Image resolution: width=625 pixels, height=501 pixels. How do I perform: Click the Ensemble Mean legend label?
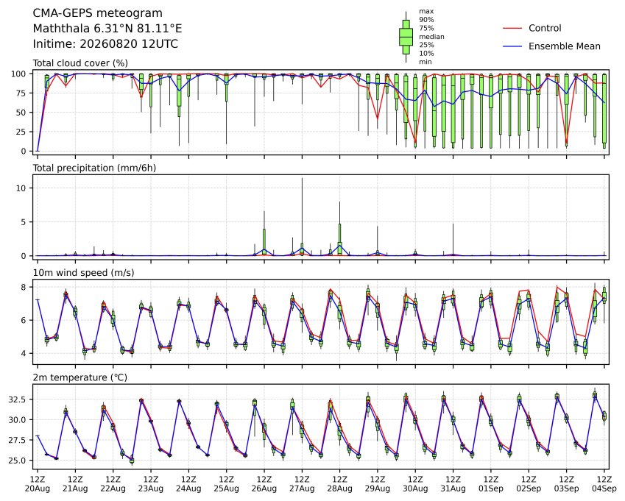[x=565, y=46]
